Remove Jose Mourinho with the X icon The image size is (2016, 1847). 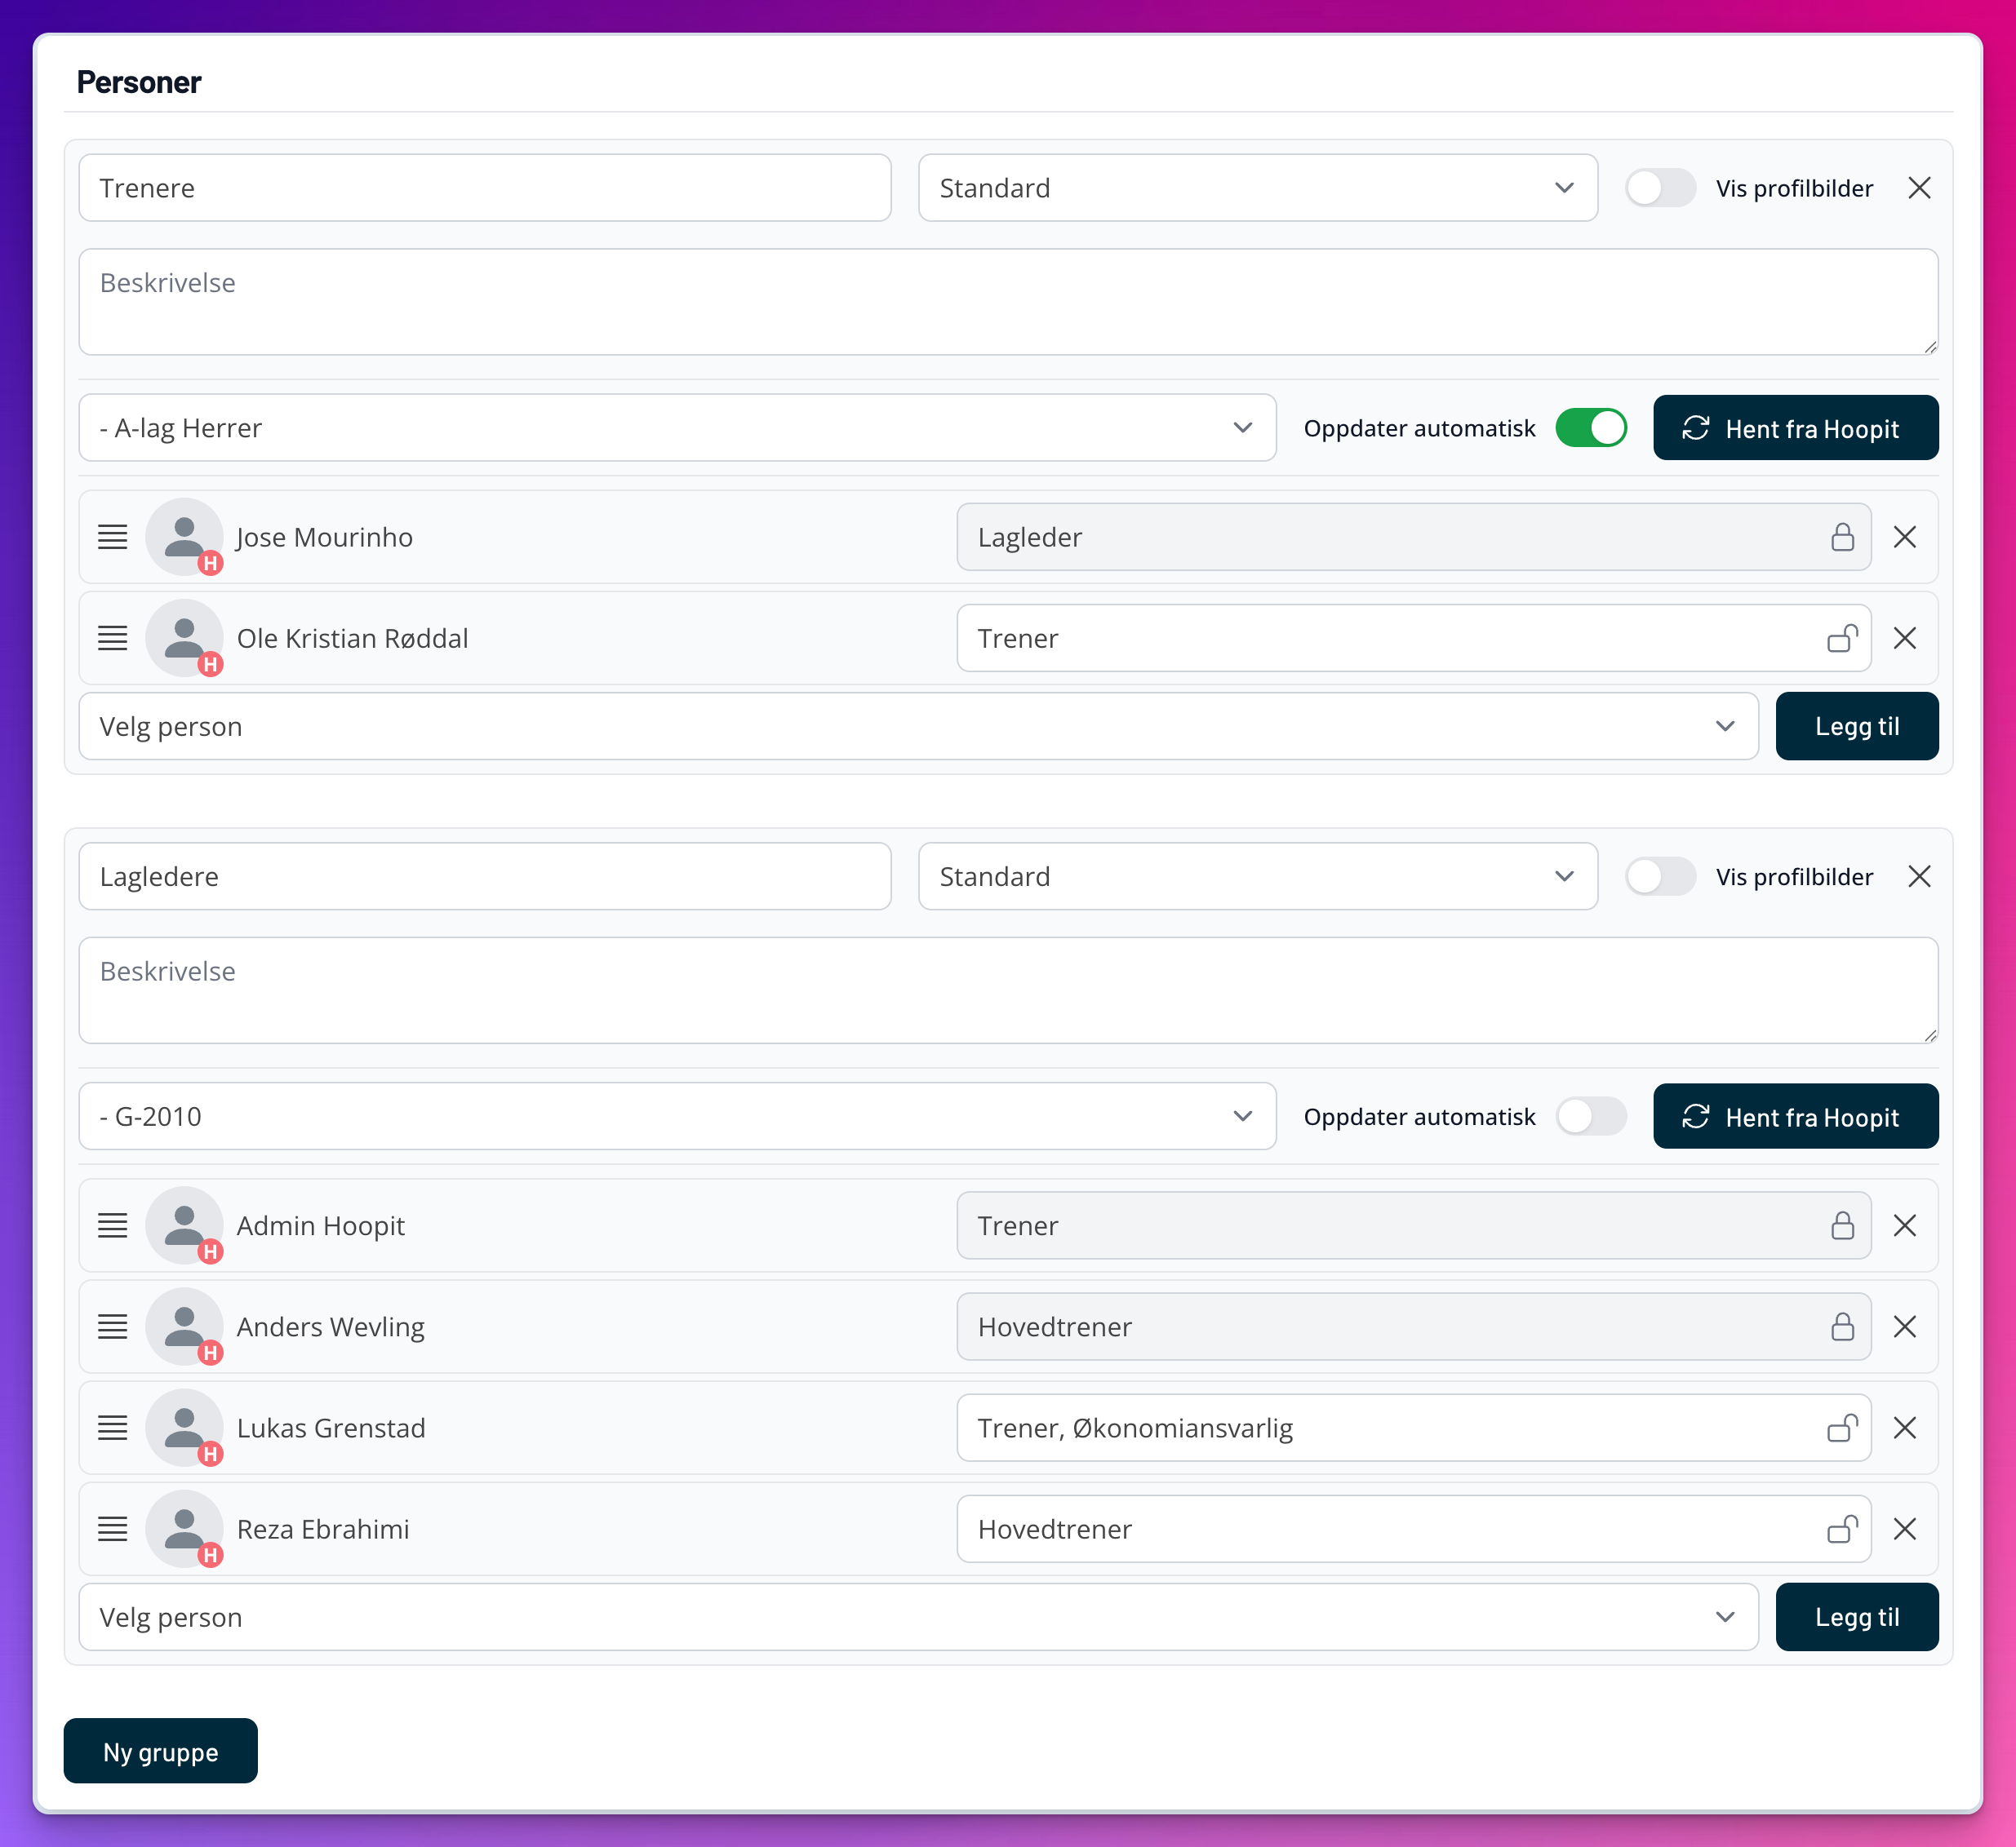point(1904,537)
